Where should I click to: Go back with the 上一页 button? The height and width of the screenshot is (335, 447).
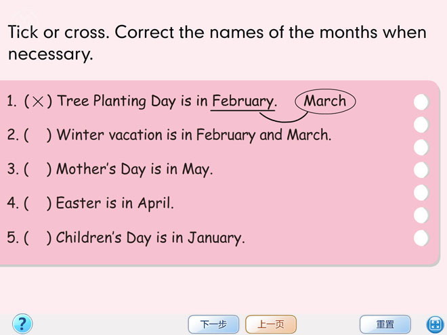click(x=271, y=324)
